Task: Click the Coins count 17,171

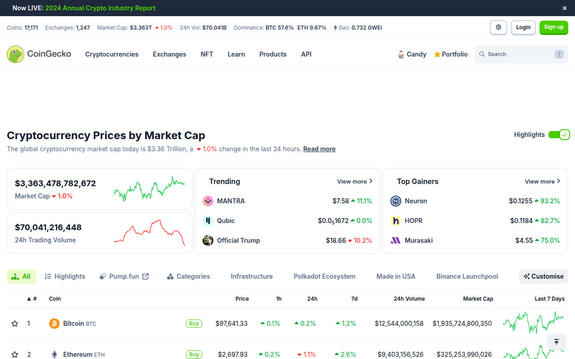Action: [x=31, y=28]
